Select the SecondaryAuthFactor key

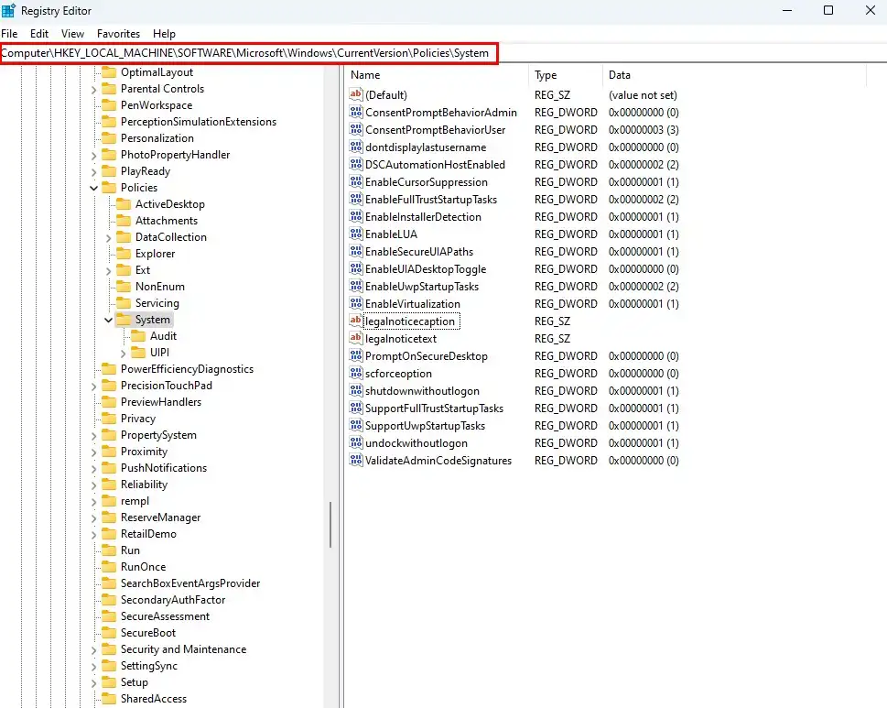tap(172, 599)
